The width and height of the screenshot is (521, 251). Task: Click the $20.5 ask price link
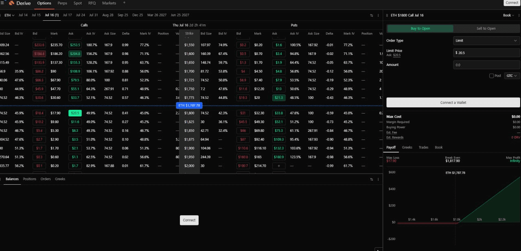(397, 55)
